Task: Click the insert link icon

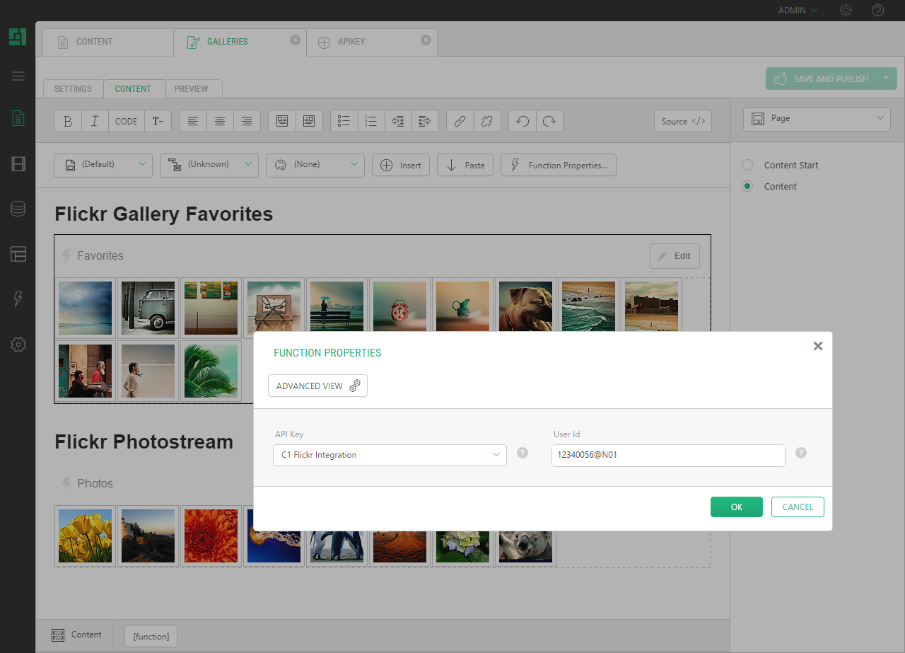Action: pos(460,121)
